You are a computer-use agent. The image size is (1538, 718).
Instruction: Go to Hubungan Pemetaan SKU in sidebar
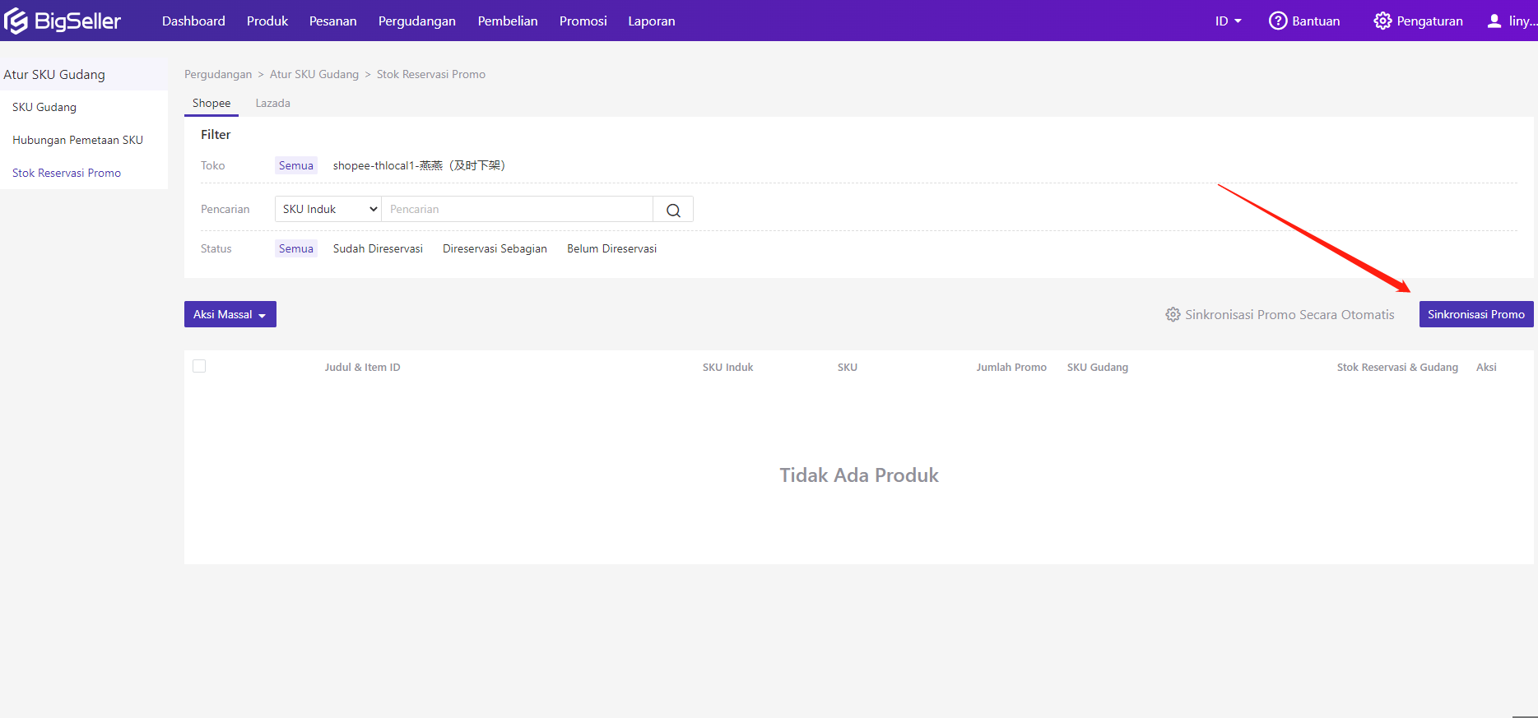[x=77, y=140]
